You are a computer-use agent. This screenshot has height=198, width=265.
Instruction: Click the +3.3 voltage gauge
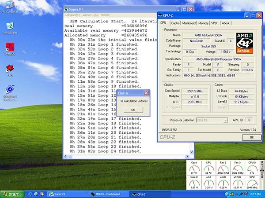click(x=208, y=182)
